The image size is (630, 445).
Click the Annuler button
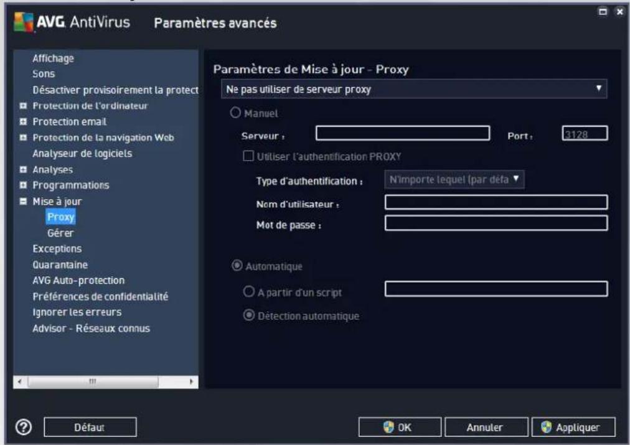pyautogui.click(x=486, y=427)
